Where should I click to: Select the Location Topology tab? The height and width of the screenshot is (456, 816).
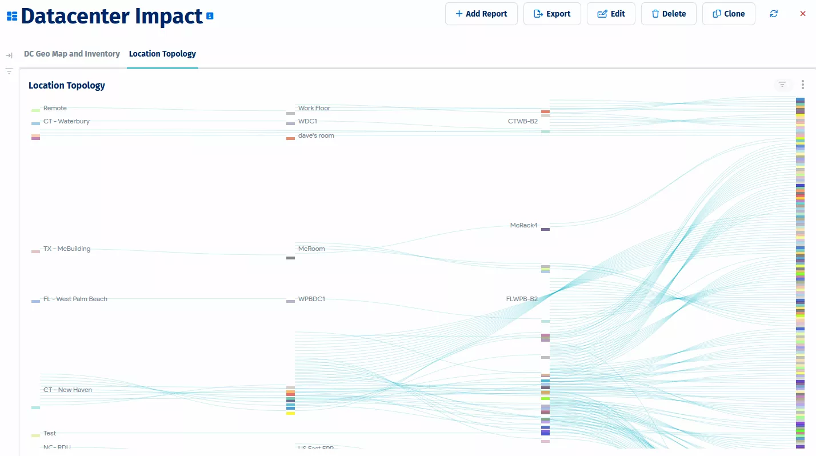(x=162, y=54)
